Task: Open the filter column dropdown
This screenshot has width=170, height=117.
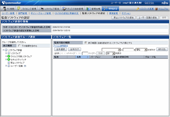Action: (x=111, y=50)
